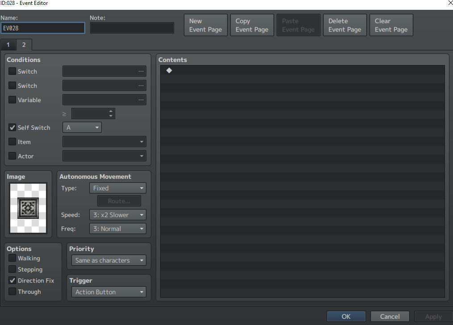The height and width of the screenshot is (325, 453).
Task: Open Variable selector ellipsis button
Action: 141,100
